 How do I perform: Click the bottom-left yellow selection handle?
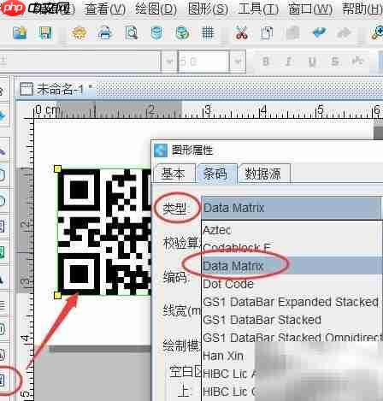pos(57,295)
